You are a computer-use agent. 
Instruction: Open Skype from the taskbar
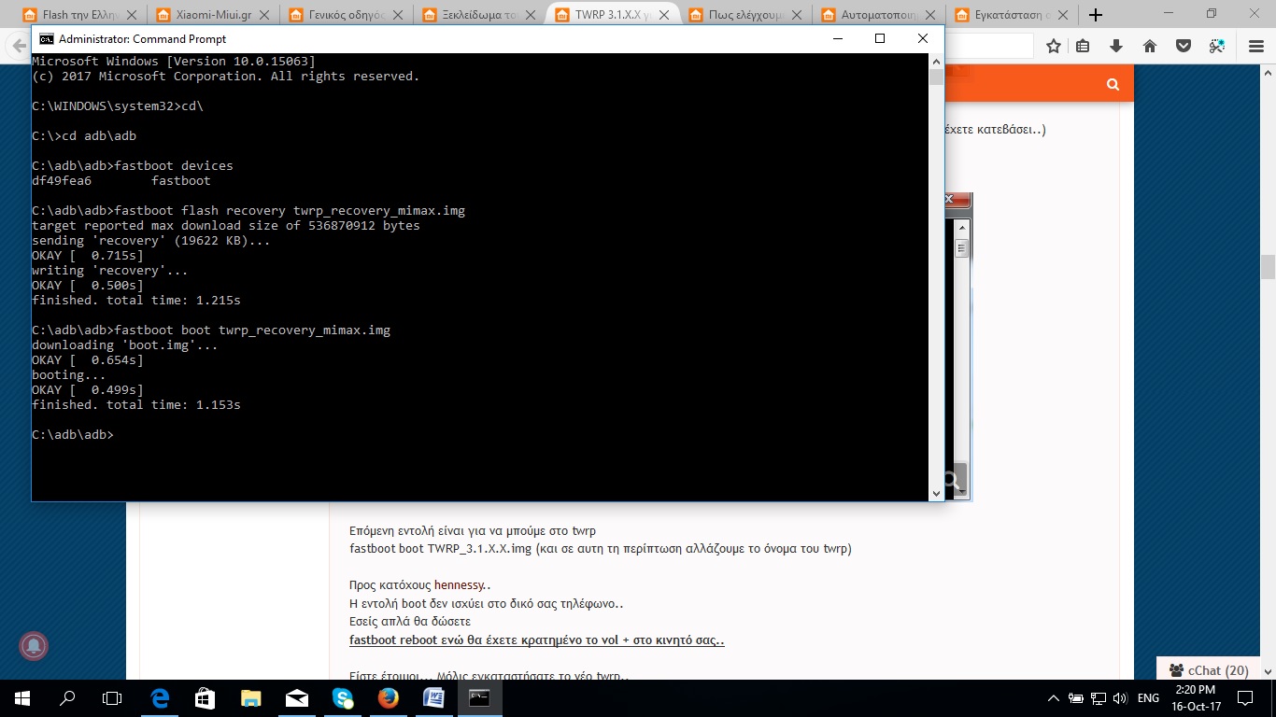click(343, 697)
